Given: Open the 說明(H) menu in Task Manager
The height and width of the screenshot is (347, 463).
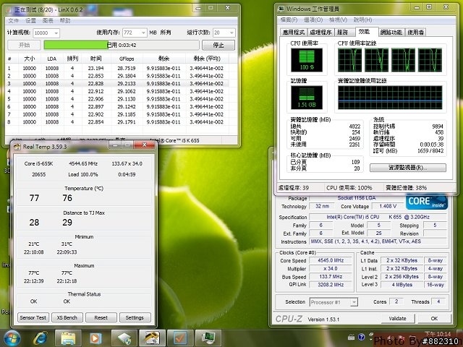Looking at the screenshot, I should coord(362,20).
